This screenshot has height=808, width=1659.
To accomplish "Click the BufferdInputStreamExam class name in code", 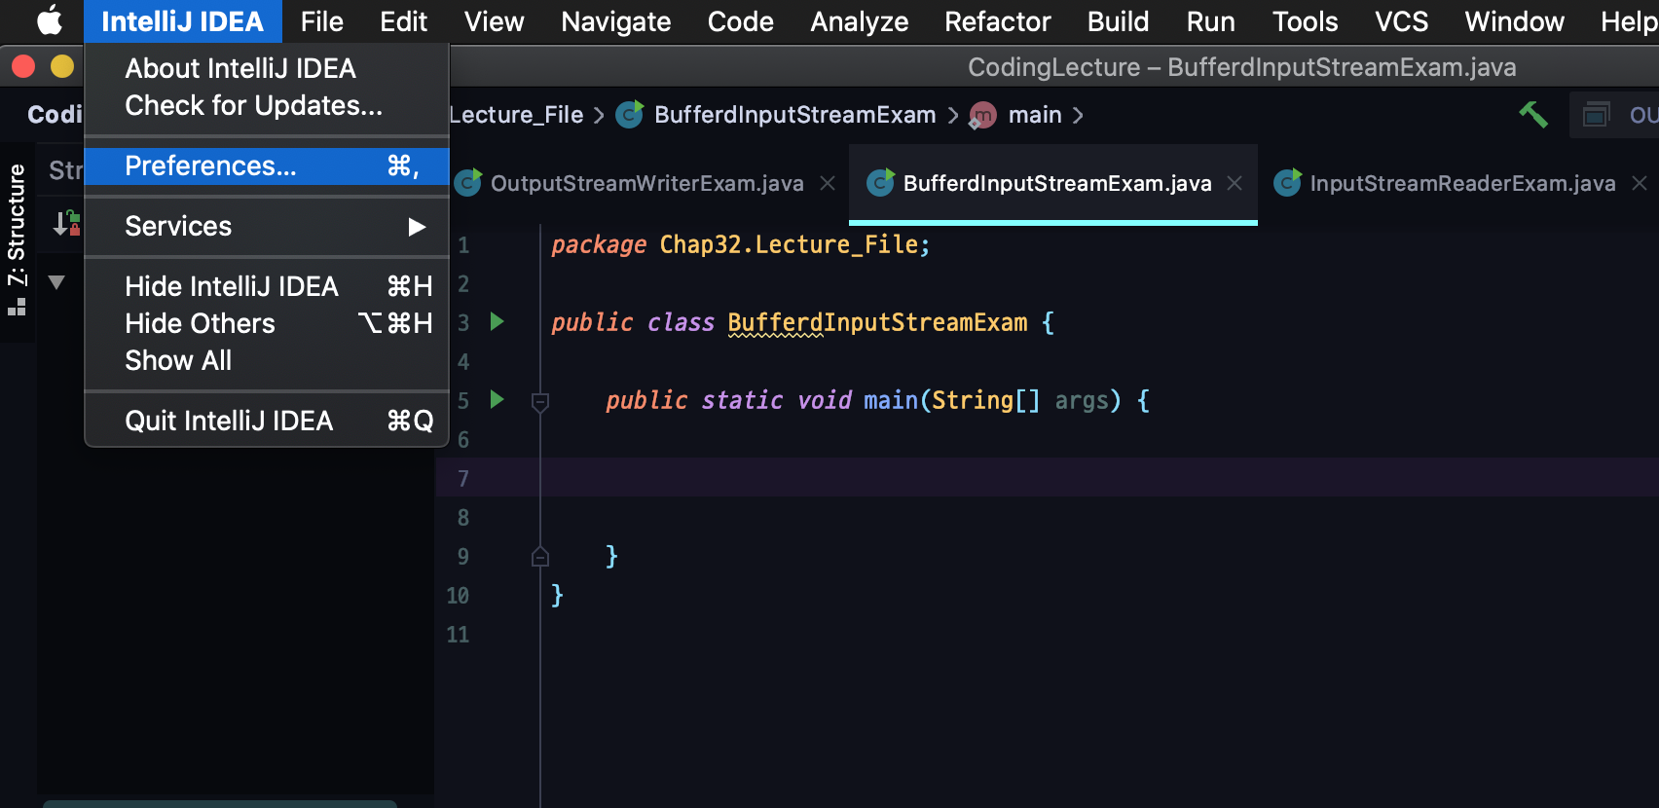I will coord(877,322).
